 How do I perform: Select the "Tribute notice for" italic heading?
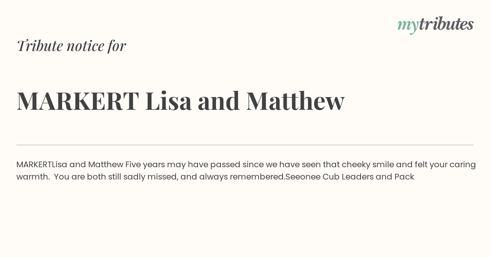71,46
